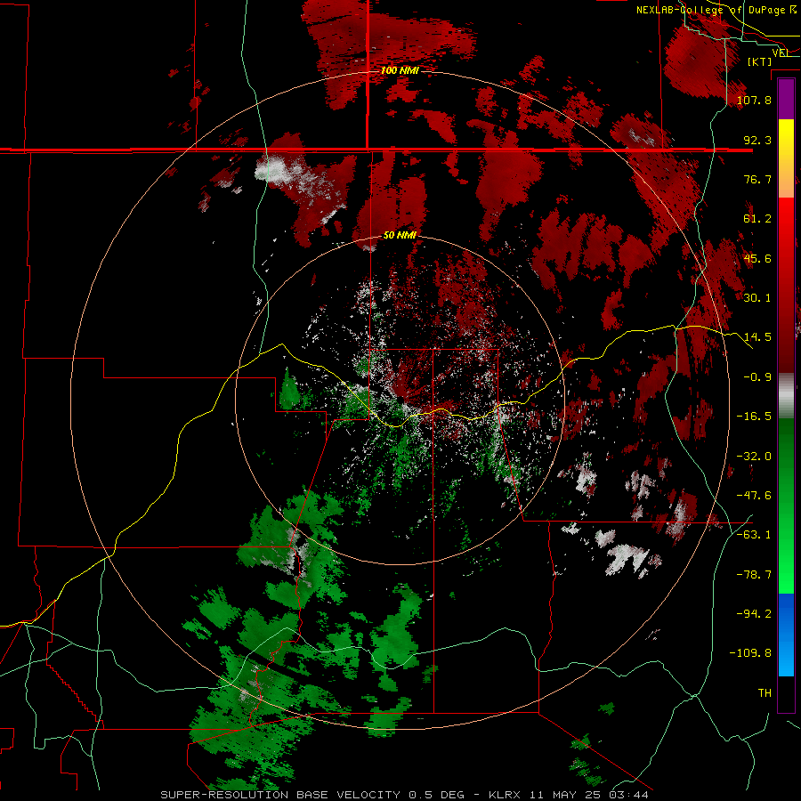Click the -94.2 scale value
The width and height of the screenshot is (801, 801).
point(754,613)
